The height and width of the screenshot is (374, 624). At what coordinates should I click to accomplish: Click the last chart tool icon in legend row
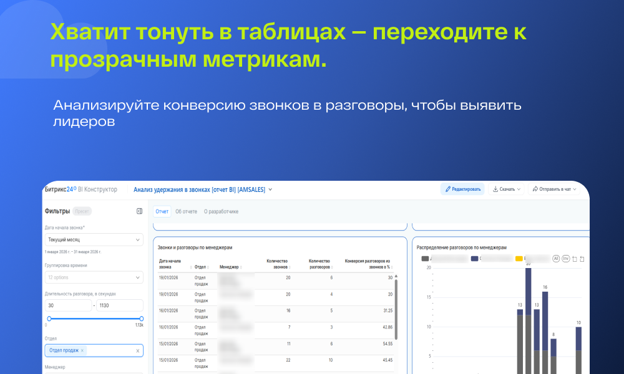(582, 259)
